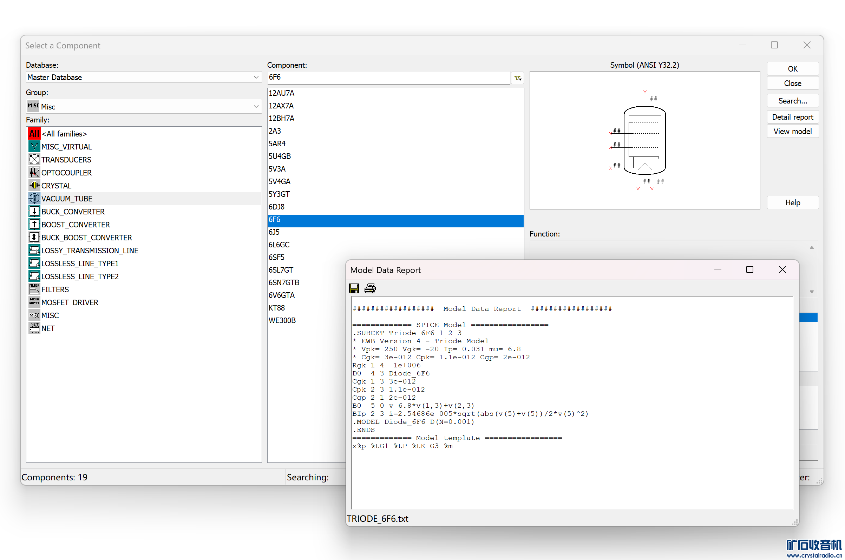Click the print icon in Model Data Report

[x=370, y=288]
